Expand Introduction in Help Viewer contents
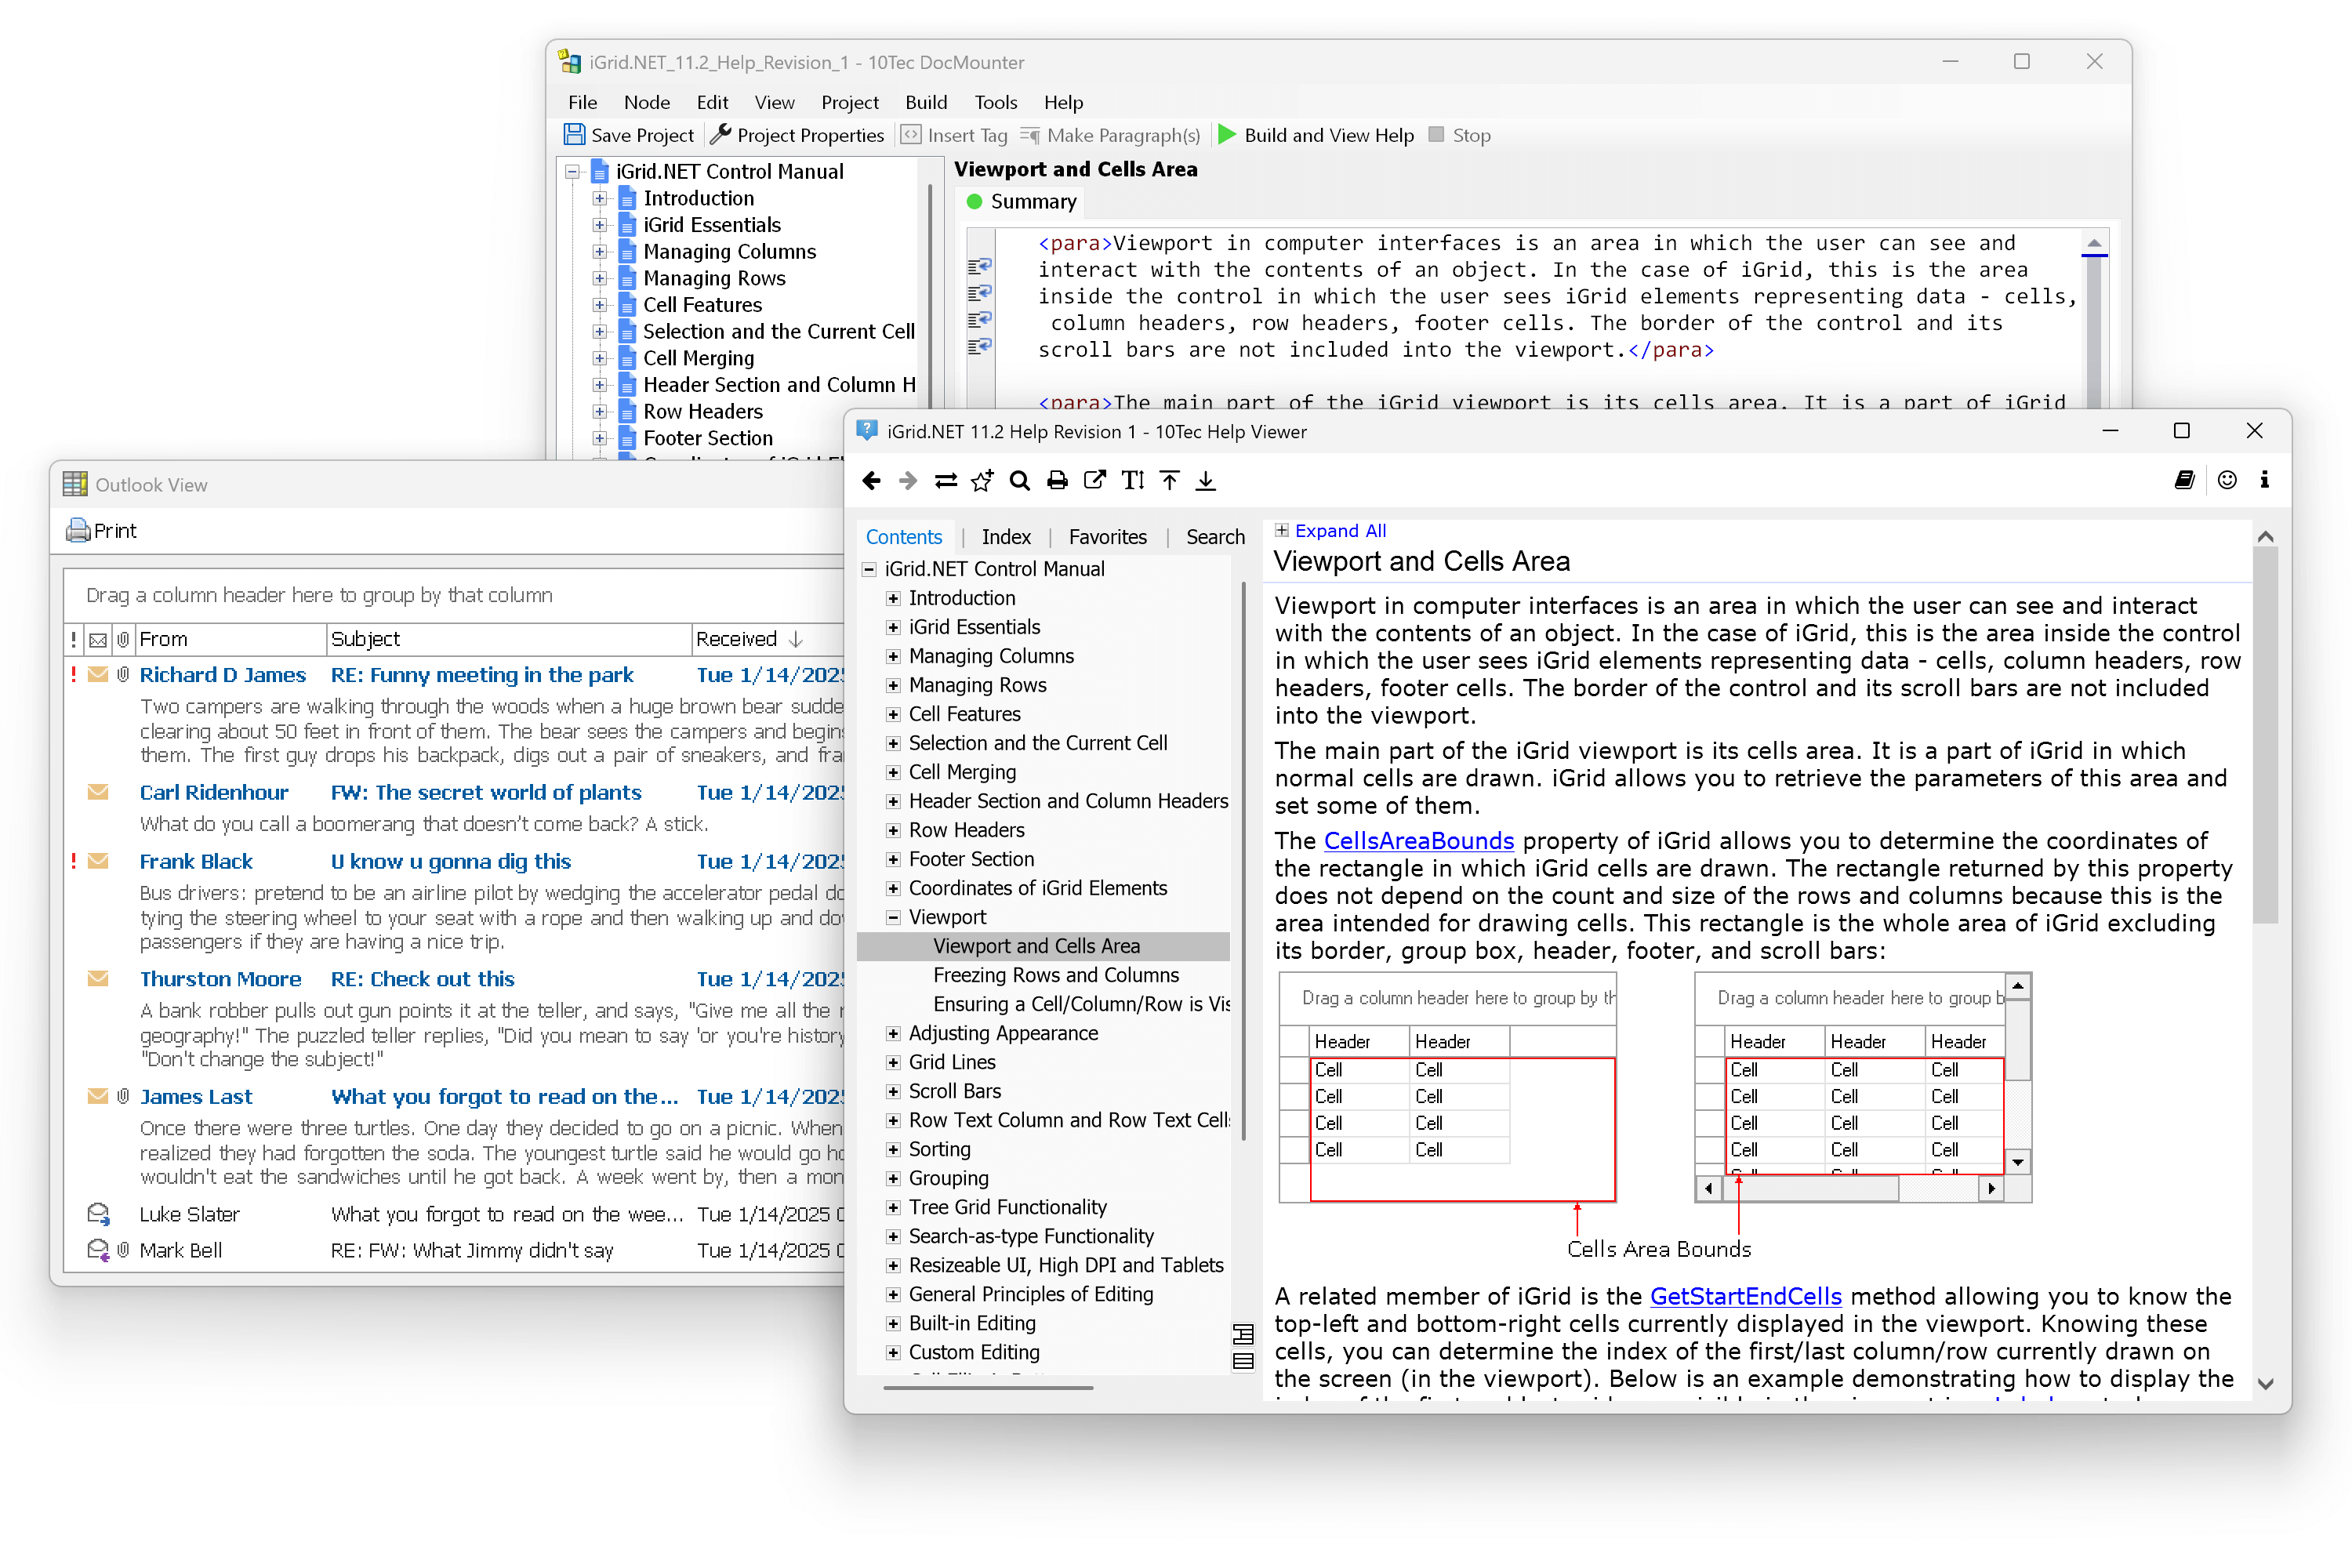 893,598
